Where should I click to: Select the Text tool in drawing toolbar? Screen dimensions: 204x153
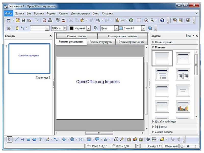[40, 139]
